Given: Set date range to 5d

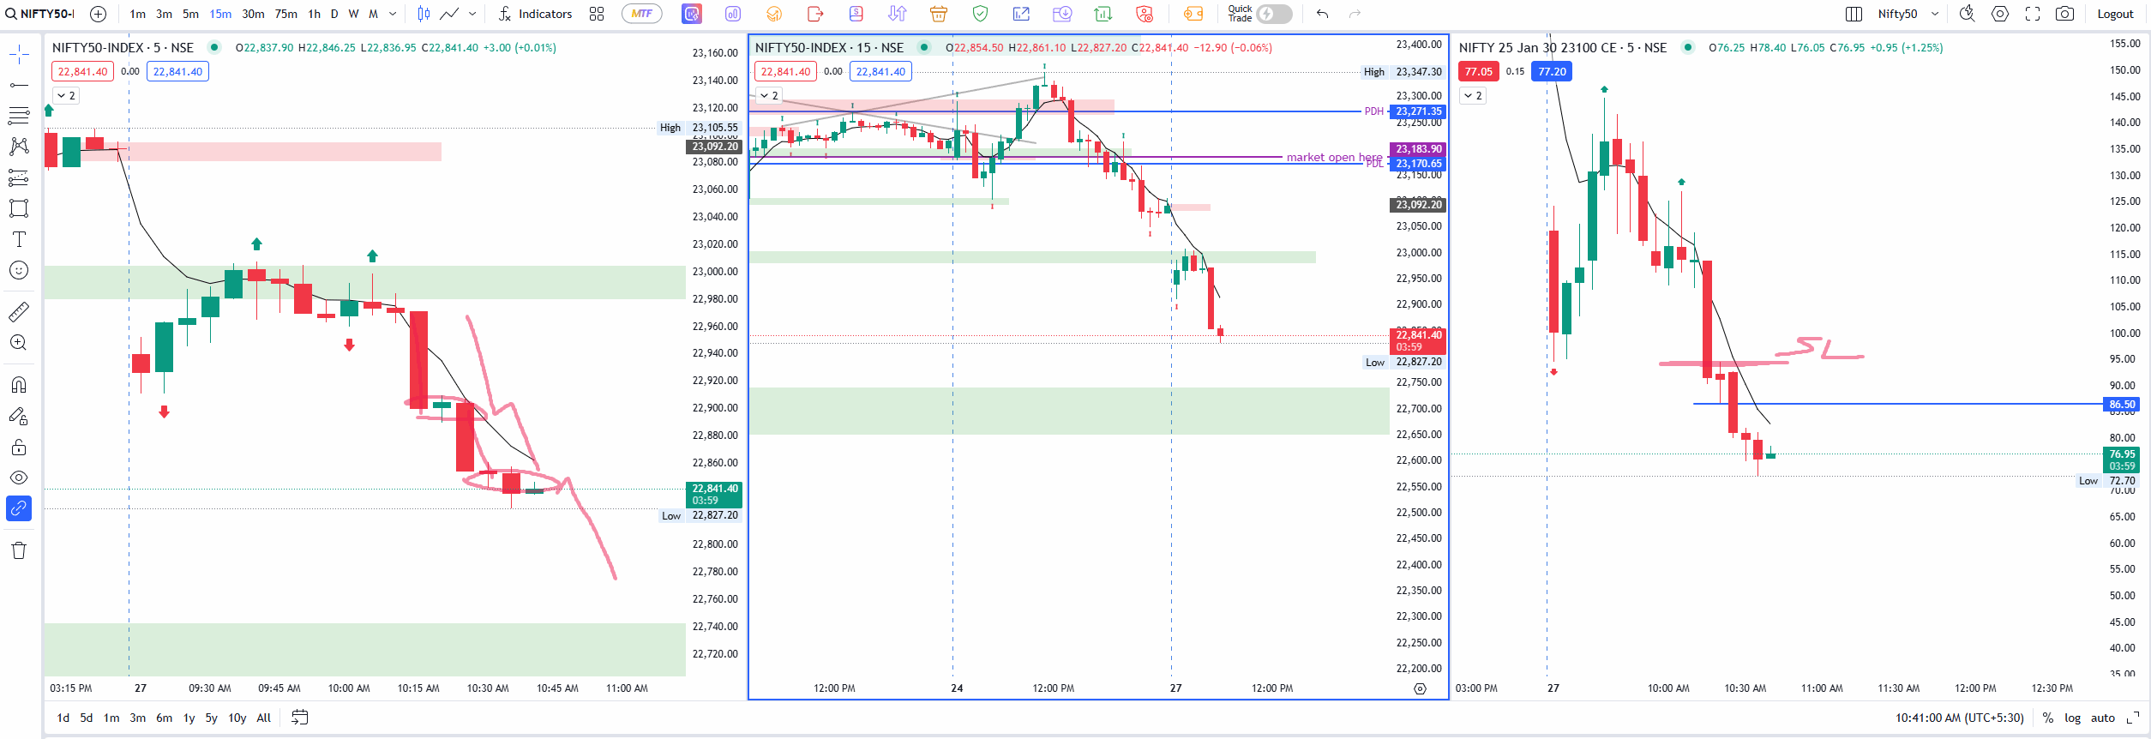Looking at the screenshot, I should coord(86,718).
